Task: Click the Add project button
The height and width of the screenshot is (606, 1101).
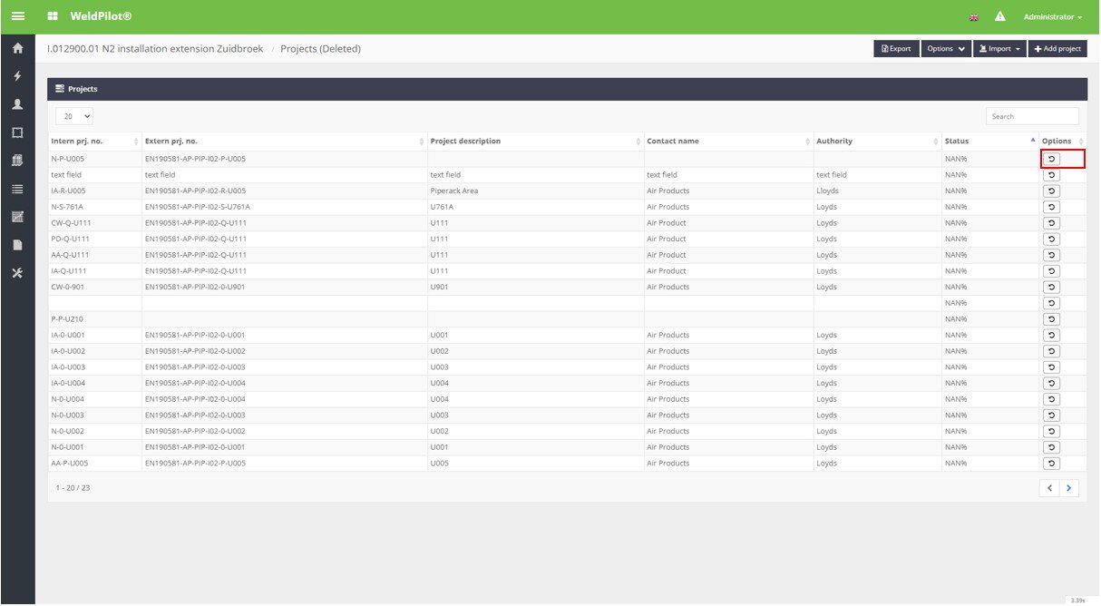Action: (x=1057, y=49)
